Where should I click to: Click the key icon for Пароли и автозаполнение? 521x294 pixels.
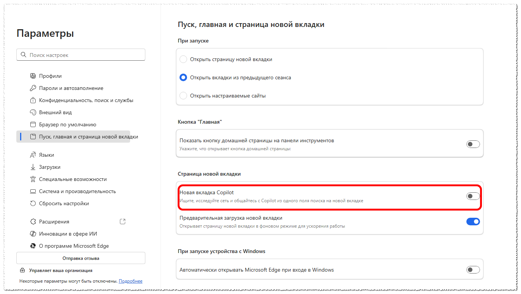[33, 88]
